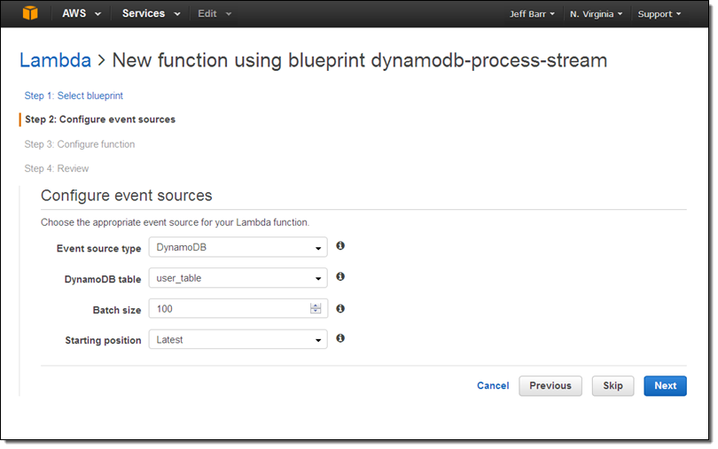Image resolution: width=718 pixels, height=449 pixels.
Task: Click info icon beside DynamoDB table field
Action: pyautogui.click(x=340, y=277)
